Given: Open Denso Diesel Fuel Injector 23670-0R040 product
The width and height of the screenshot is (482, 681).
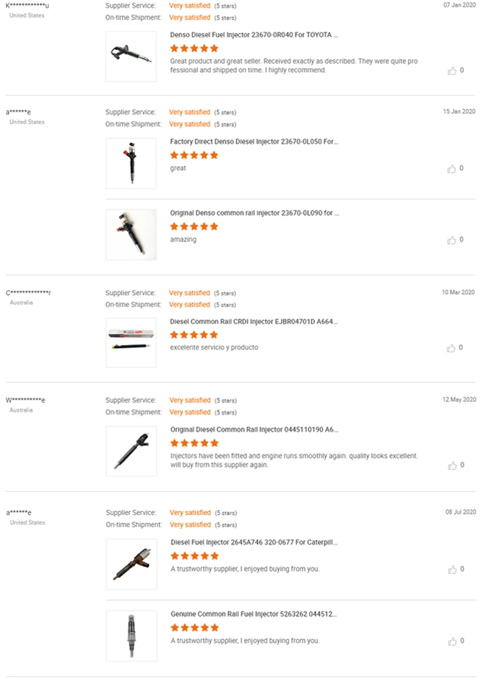Looking at the screenshot, I should pyautogui.click(x=254, y=35).
